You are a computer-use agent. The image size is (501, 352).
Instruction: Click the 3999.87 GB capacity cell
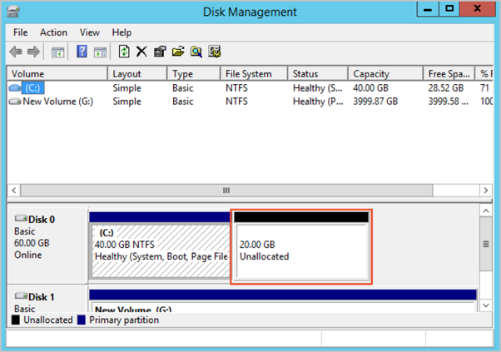(x=375, y=102)
